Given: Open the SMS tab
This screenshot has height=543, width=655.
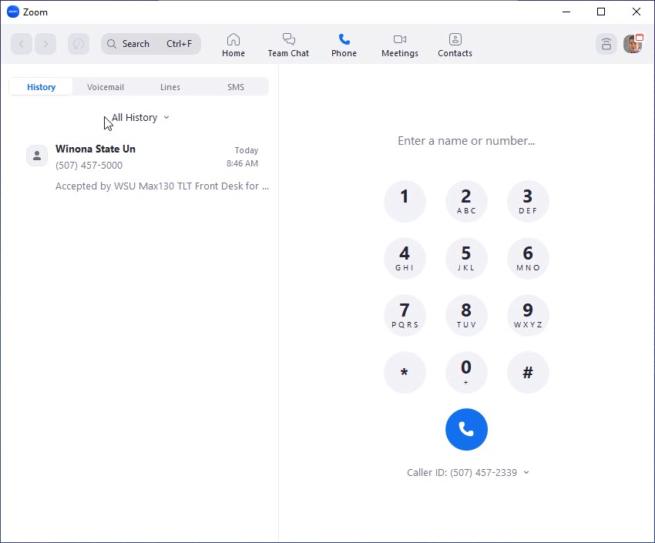Looking at the screenshot, I should click(x=236, y=87).
